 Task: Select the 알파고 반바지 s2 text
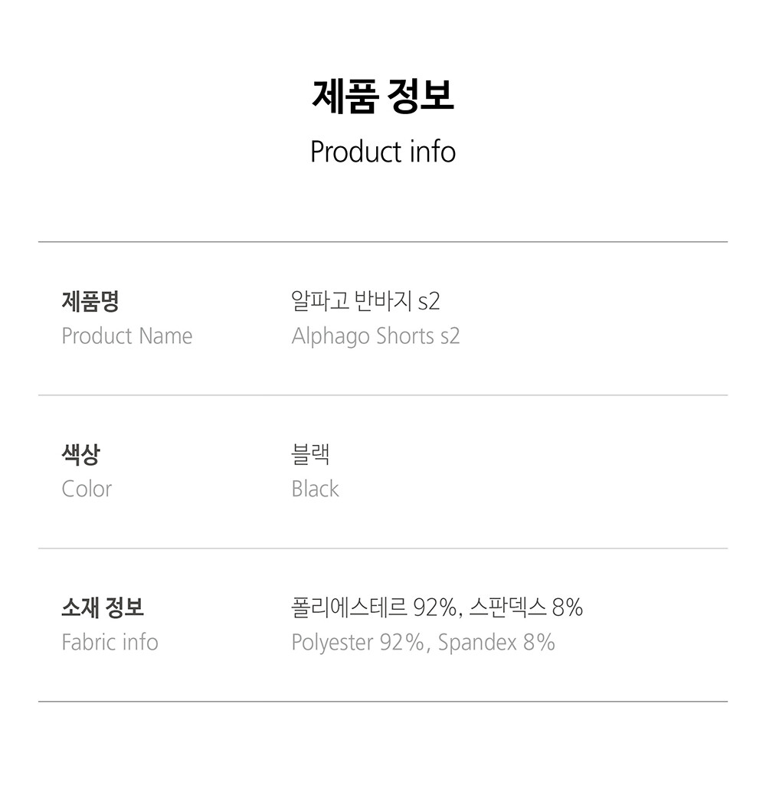(366, 301)
